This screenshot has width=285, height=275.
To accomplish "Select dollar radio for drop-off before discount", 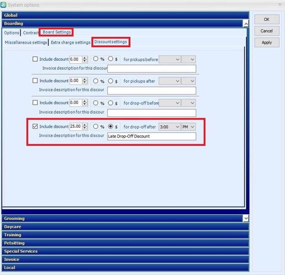I will (111, 103).
